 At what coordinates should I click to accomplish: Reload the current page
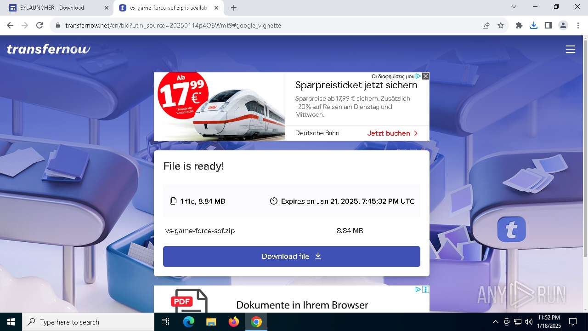[x=40, y=25]
